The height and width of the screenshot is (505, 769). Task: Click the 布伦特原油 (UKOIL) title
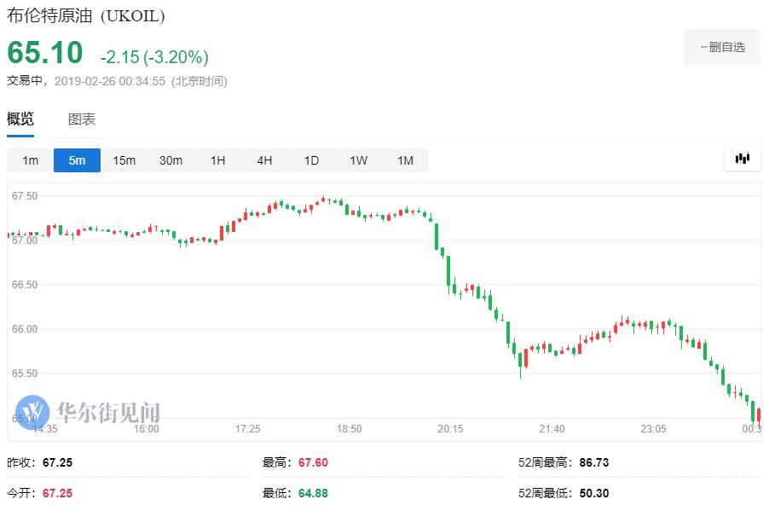click(86, 16)
